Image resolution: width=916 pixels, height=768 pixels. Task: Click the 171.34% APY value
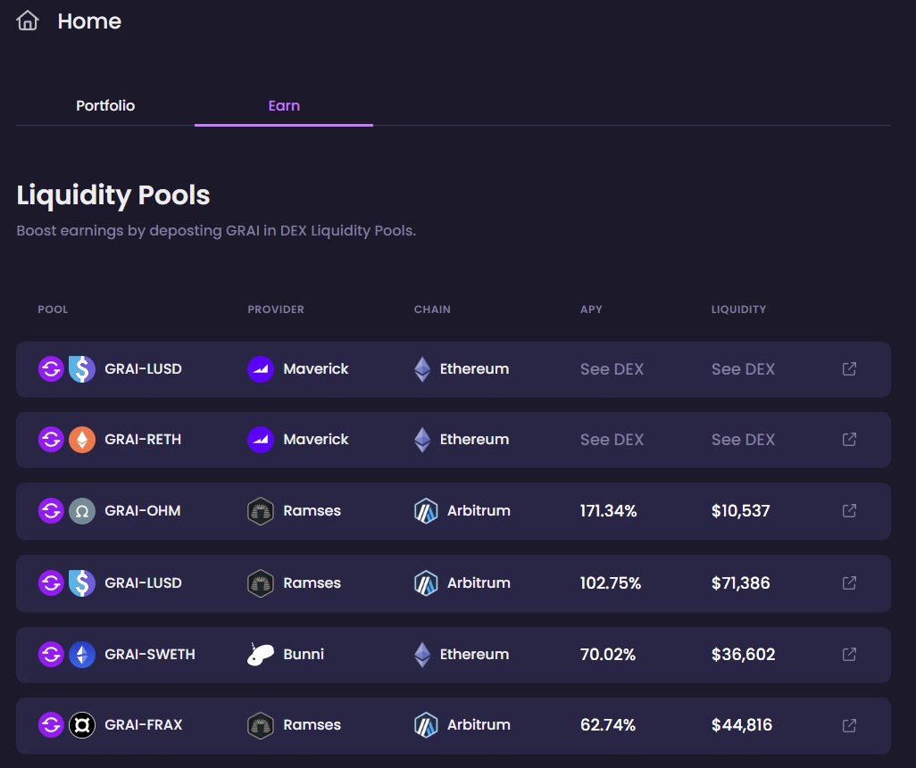(x=608, y=511)
